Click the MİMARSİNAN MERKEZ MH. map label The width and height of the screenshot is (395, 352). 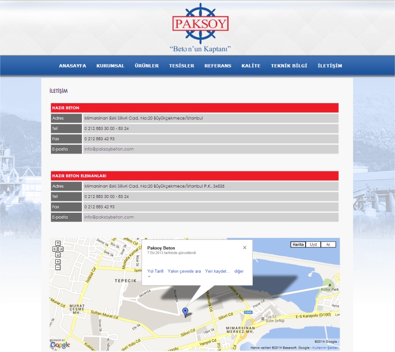240,330
